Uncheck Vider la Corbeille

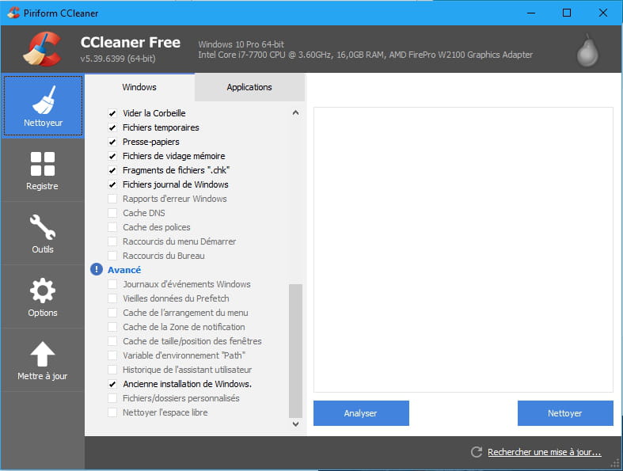pyautogui.click(x=112, y=113)
